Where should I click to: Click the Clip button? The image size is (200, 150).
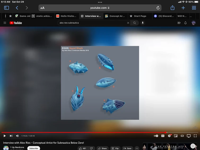(115, 148)
